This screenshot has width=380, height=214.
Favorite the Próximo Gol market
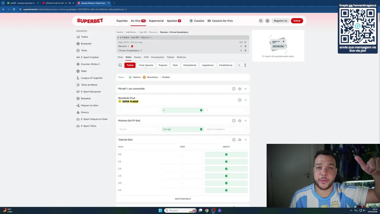point(240,121)
